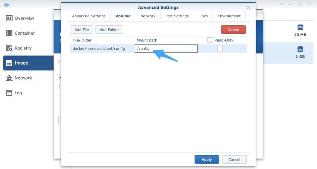317x169 pixels.
Task: Select Image in the left sidebar
Action: (x=21, y=63)
